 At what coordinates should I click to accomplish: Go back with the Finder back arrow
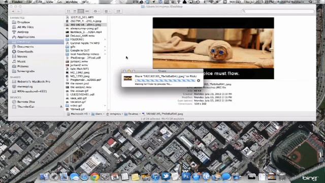click(14, 11)
